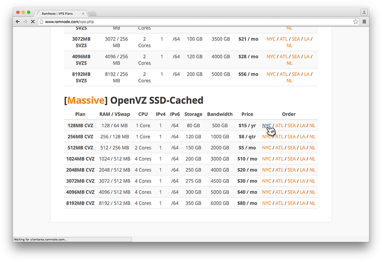382x262 pixels.
Task: Order the 4096MB CVZ plan in ATL
Action: point(279,192)
